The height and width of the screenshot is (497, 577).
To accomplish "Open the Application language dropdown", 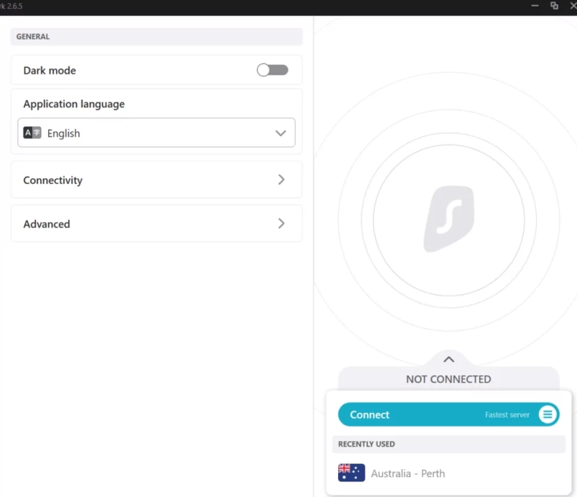I will (x=156, y=133).
